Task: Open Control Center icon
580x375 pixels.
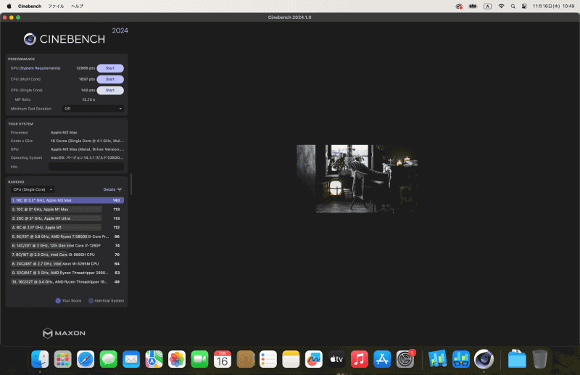Action: [524, 7]
